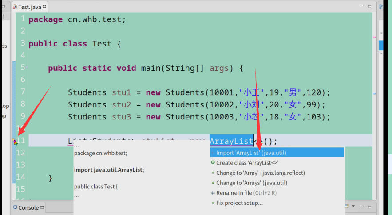
Task: Click the stu3 variable on line 9
Action: point(122,117)
